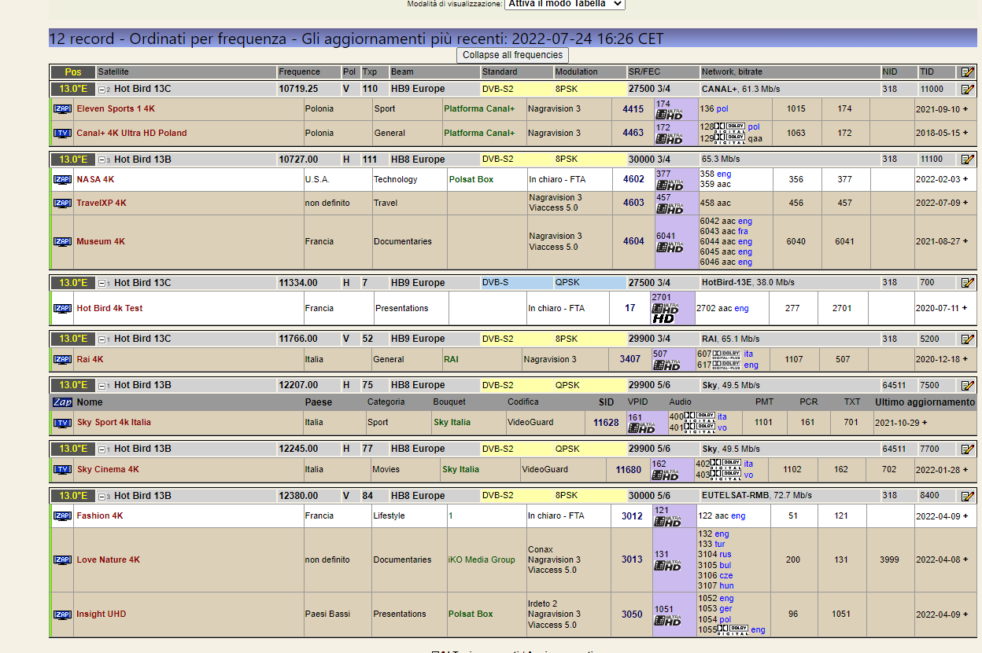The image size is (982, 653).
Task: Click the 'Ultimo aggiornamento' column label
Action: [925, 402]
